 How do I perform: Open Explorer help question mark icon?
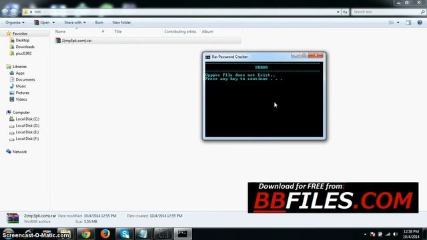pyautogui.click(x=420, y=23)
